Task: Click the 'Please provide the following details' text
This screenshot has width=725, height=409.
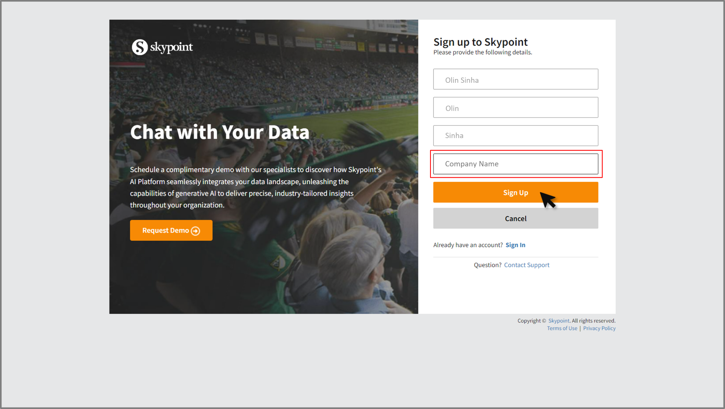Action: (483, 52)
